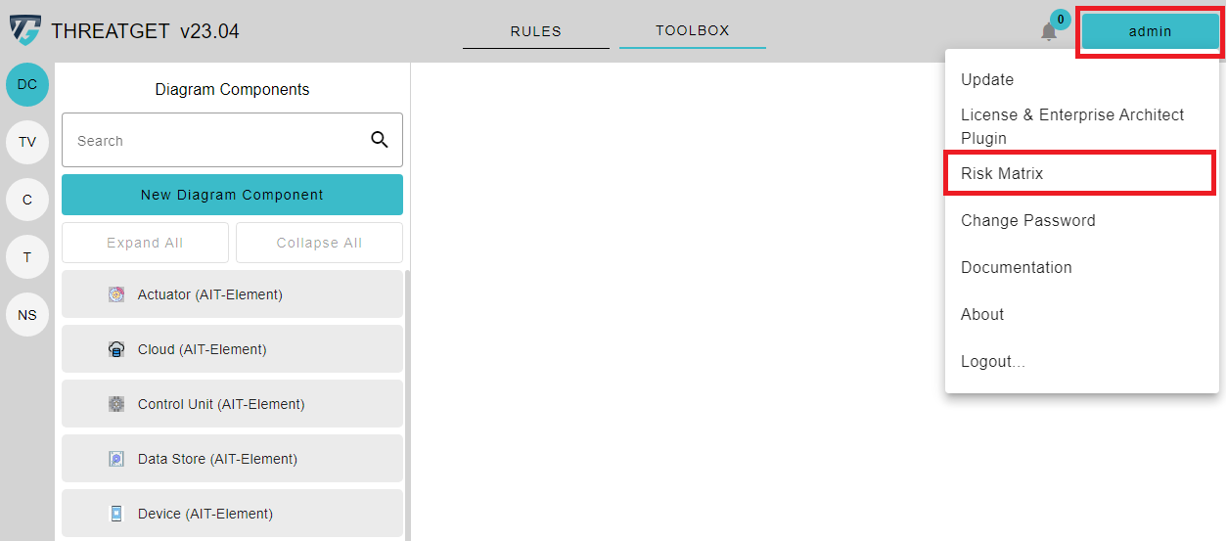Expand the Cloud (AIT-Element) item
Screen dimensions: 1227x541
click(x=232, y=349)
